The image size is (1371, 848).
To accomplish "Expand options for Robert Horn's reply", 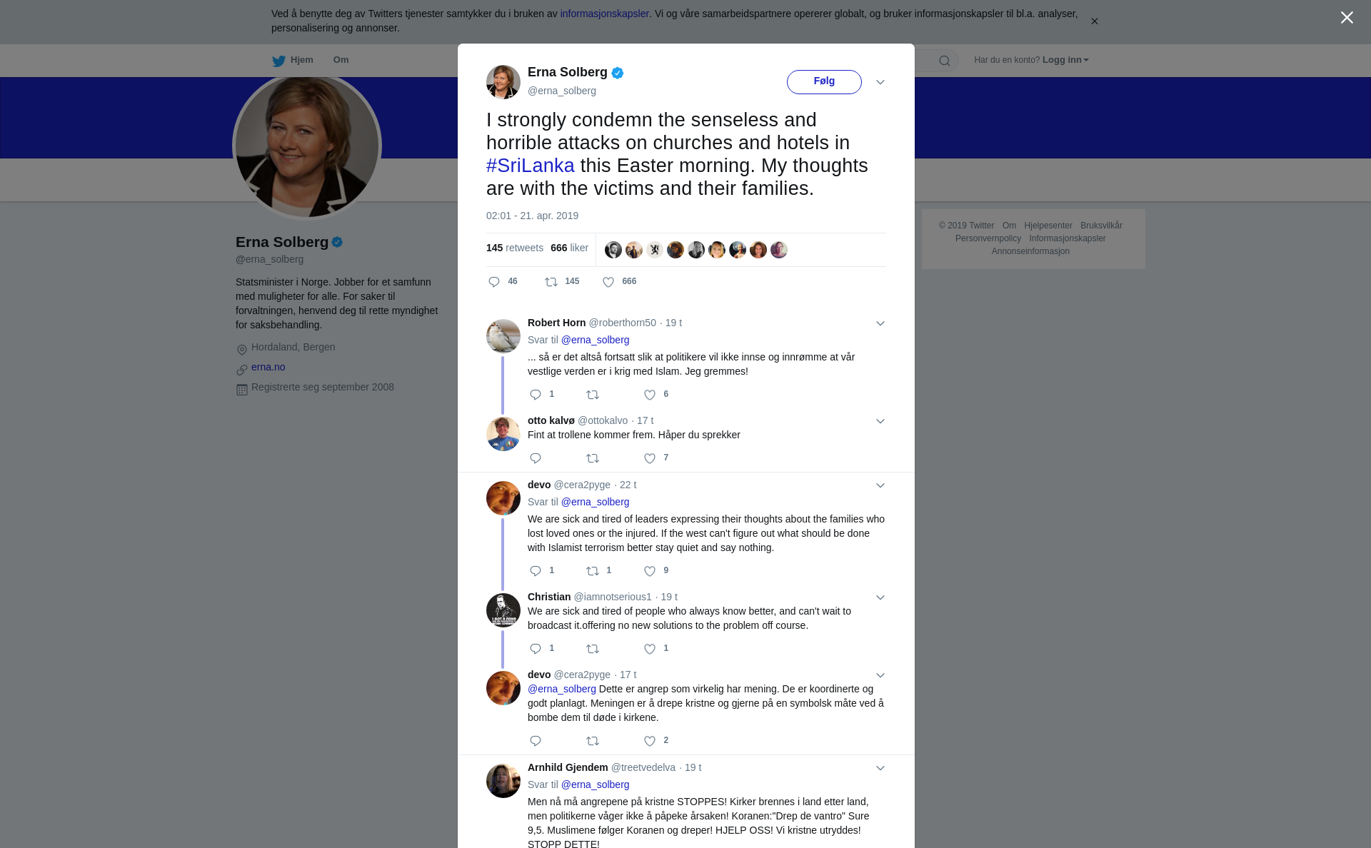I will click(x=880, y=323).
